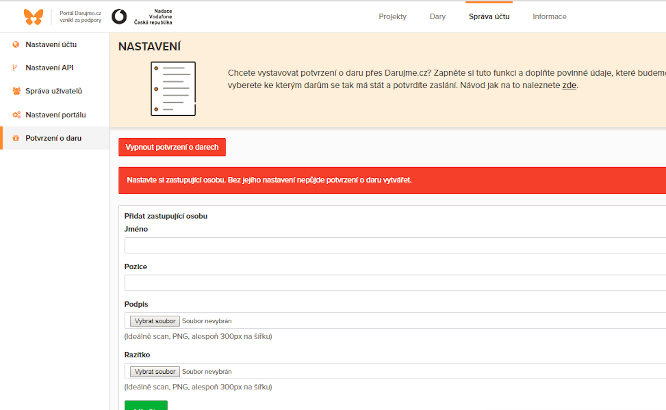Open Nastavení portálu in the sidebar

55,115
